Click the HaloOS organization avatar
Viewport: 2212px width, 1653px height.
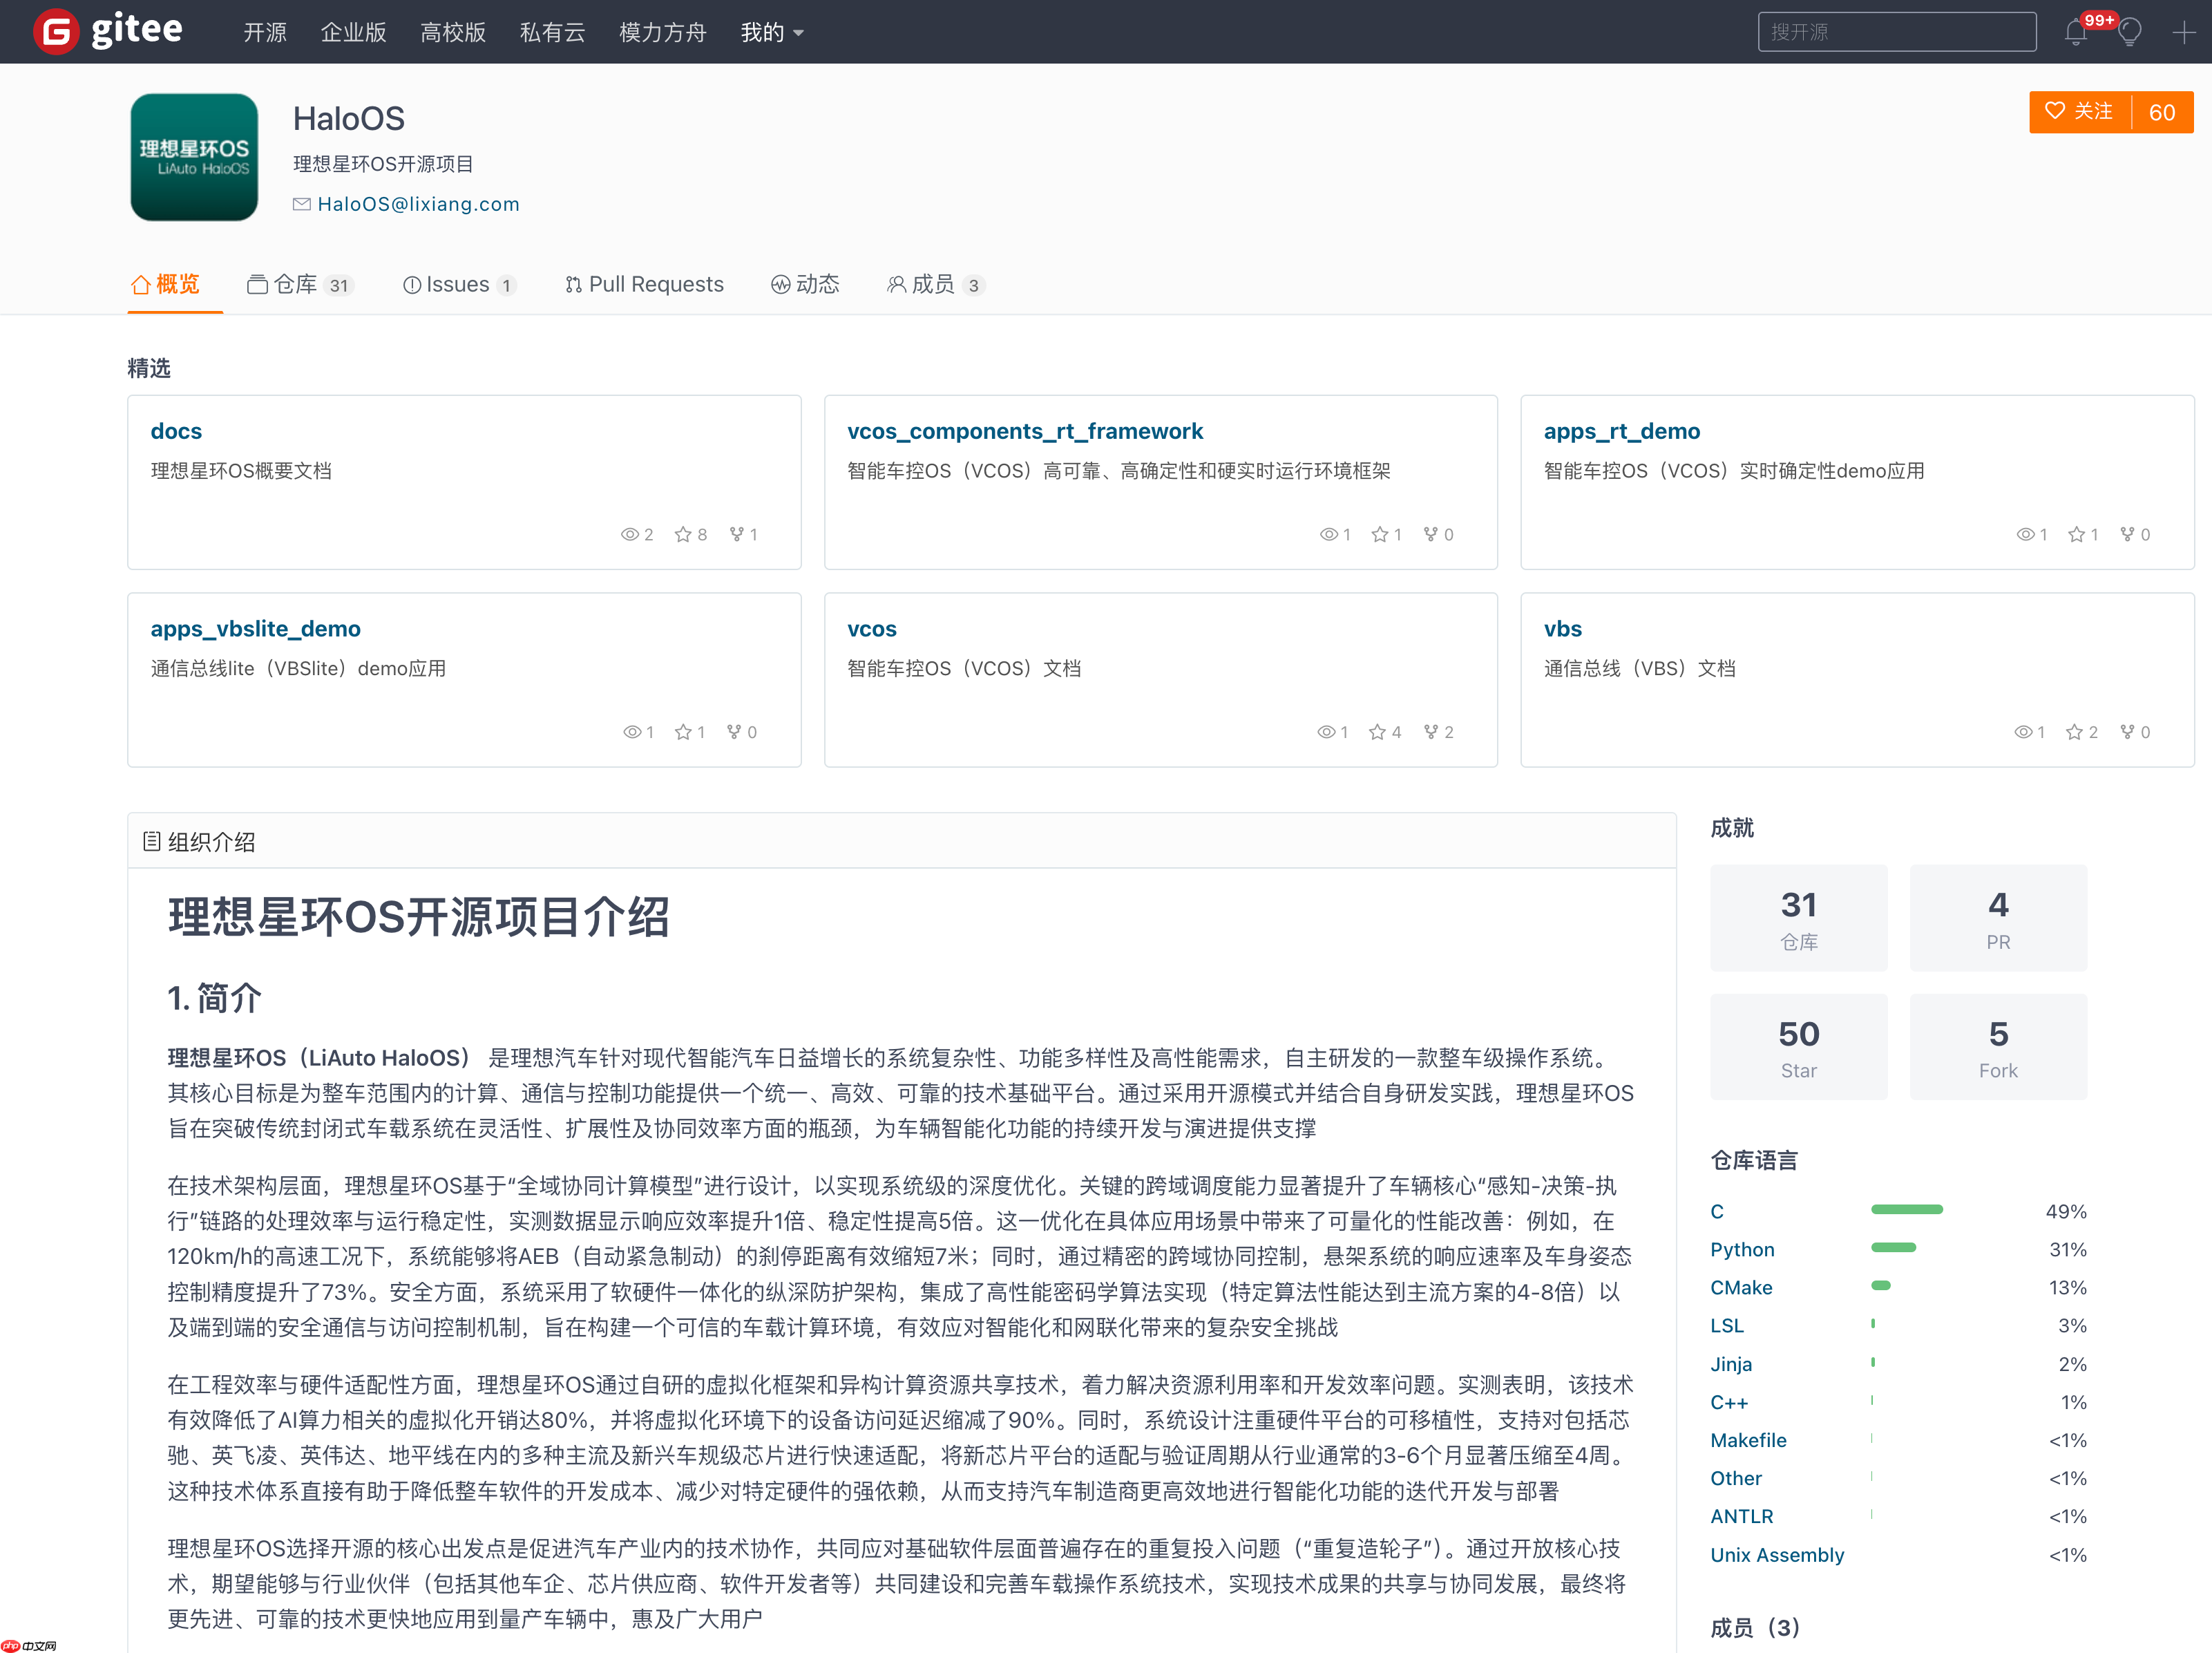click(x=193, y=156)
